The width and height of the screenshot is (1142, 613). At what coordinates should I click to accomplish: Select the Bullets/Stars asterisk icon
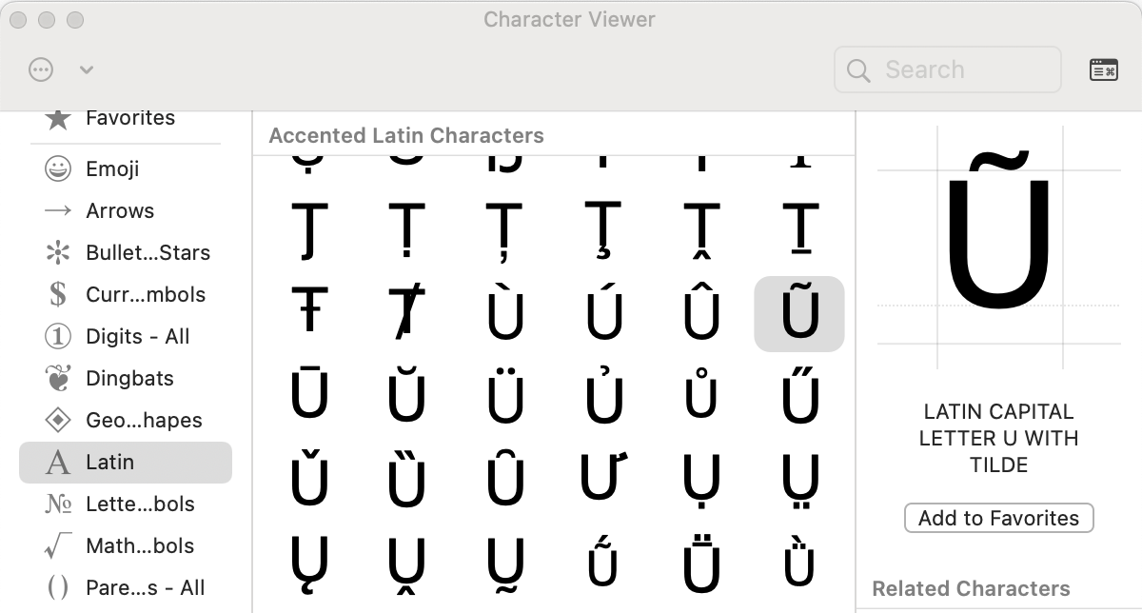[58, 253]
